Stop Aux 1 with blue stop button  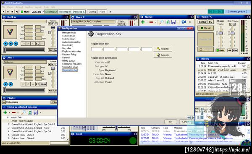click(x=10, y=84)
